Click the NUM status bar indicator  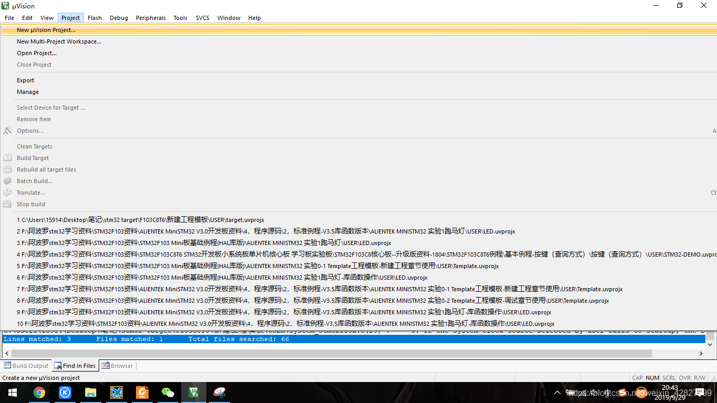[x=652, y=378]
